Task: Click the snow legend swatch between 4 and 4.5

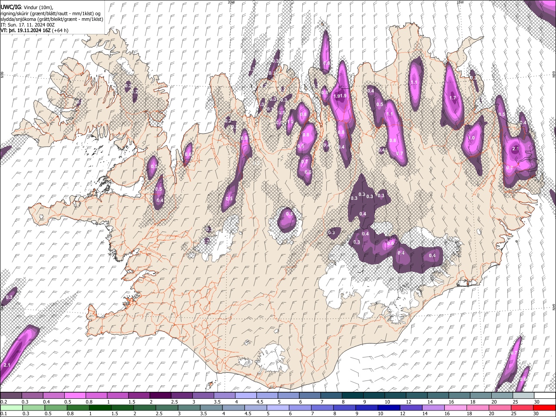Action: pos(245,395)
